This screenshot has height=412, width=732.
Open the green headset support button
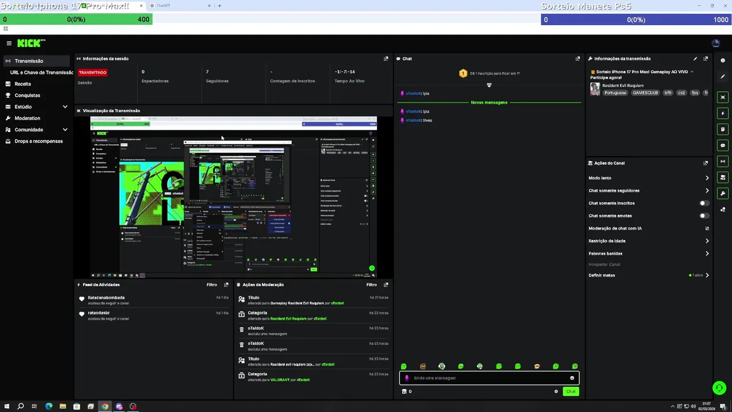tap(719, 388)
